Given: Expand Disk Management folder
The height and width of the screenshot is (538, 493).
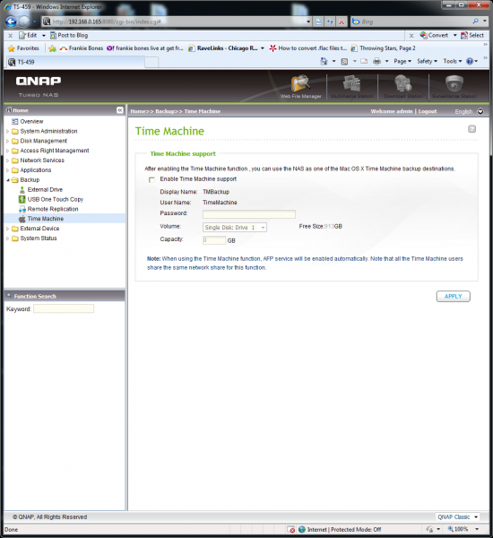Looking at the screenshot, I should click(x=7, y=141).
